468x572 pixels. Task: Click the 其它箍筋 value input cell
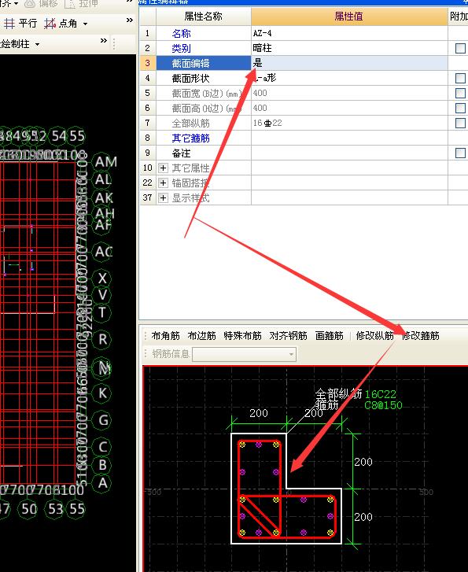pyautogui.click(x=349, y=138)
